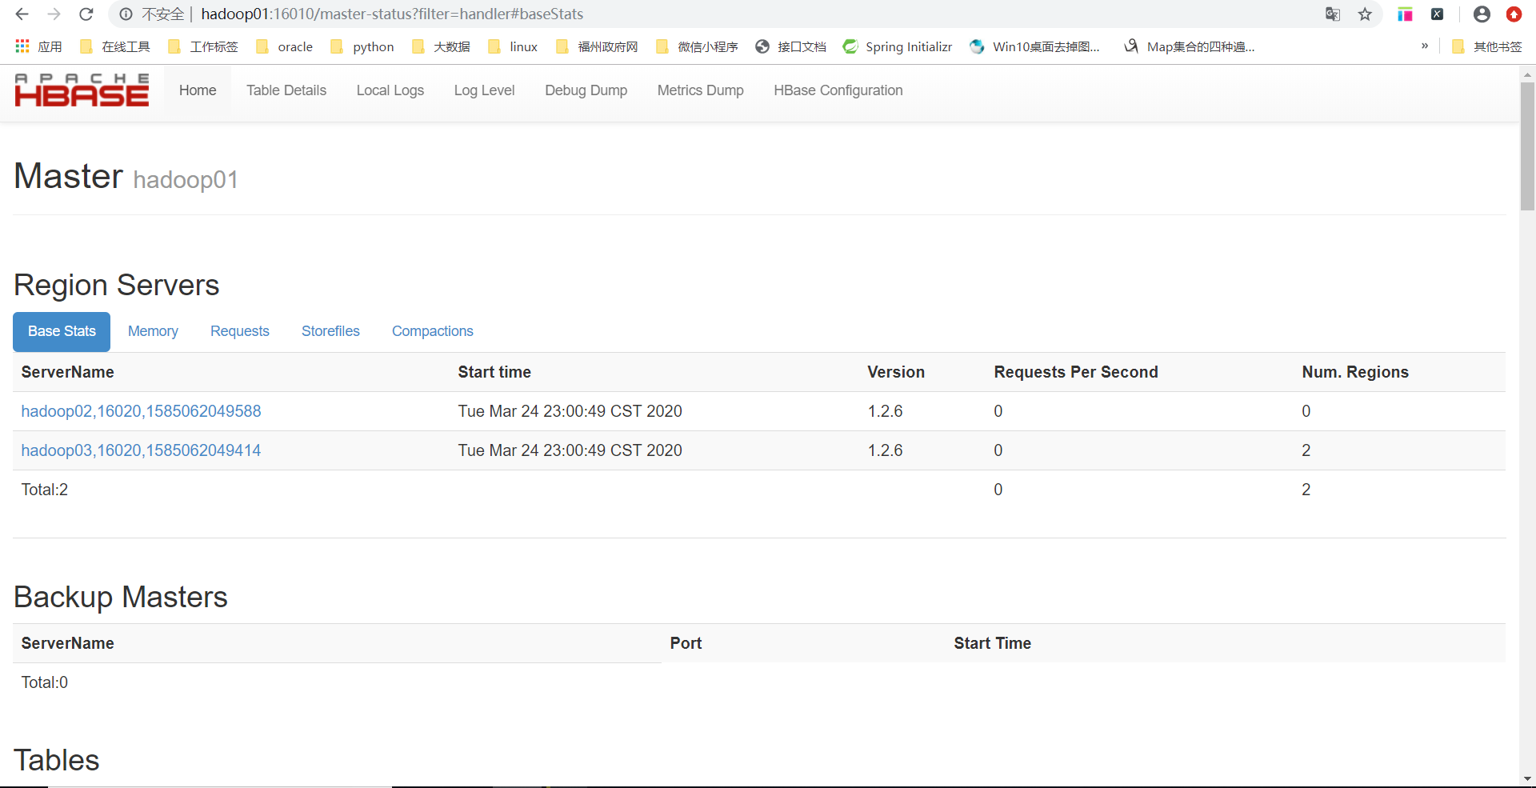This screenshot has height=788, width=1536.
Task: Open the colorful extension icon in toolbar
Action: click(x=1405, y=14)
